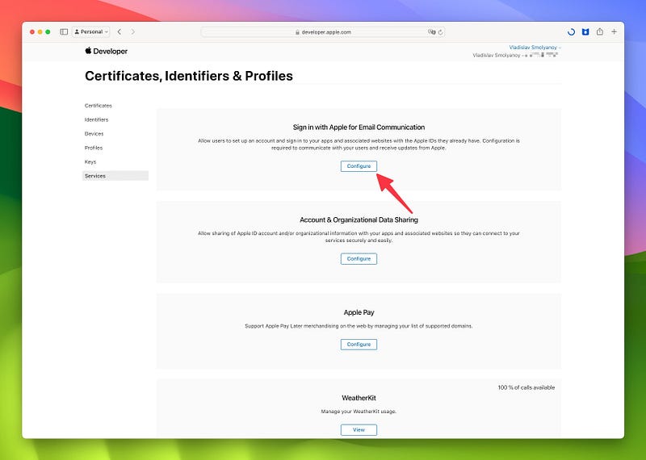Open the Certificates sidebar section
This screenshot has width=646, height=460.
[98, 106]
